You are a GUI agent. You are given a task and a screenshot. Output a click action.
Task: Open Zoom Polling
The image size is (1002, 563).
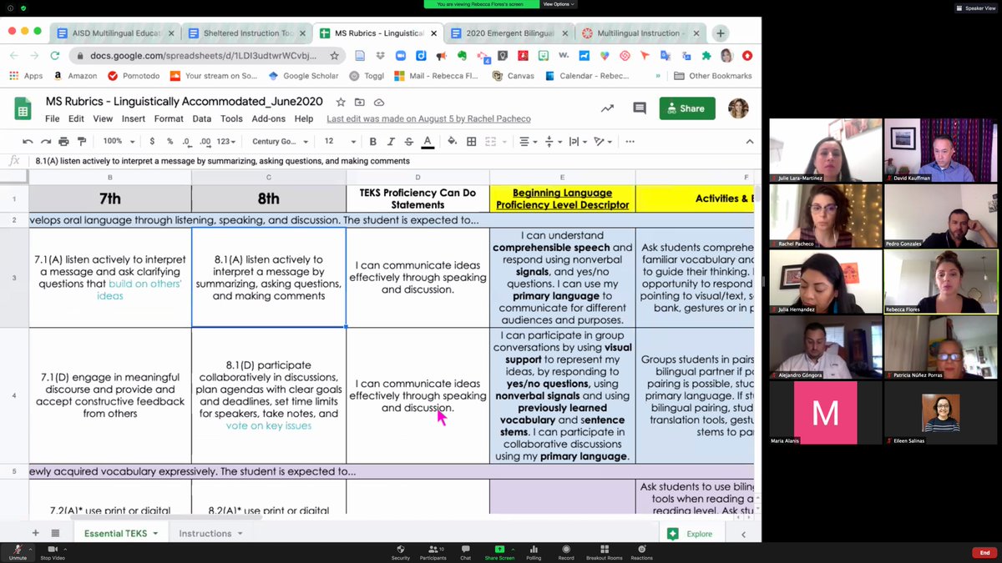pos(534,552)
